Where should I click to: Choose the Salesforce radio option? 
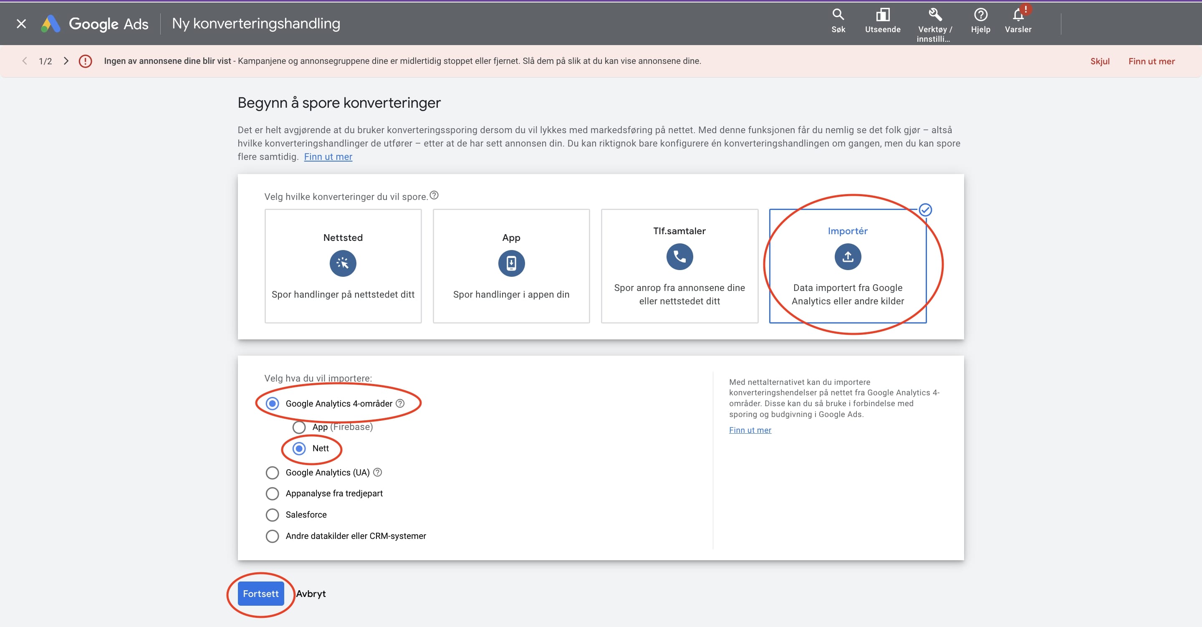272,515
